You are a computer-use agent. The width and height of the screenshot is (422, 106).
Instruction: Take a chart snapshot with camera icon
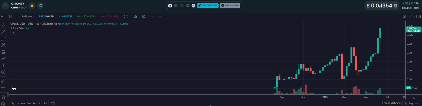(x=418, y=17)
